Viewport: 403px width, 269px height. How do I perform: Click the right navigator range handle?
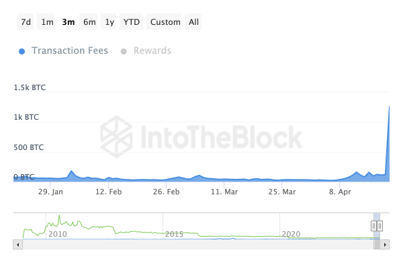pyautogui.click(x=380, y=226)
